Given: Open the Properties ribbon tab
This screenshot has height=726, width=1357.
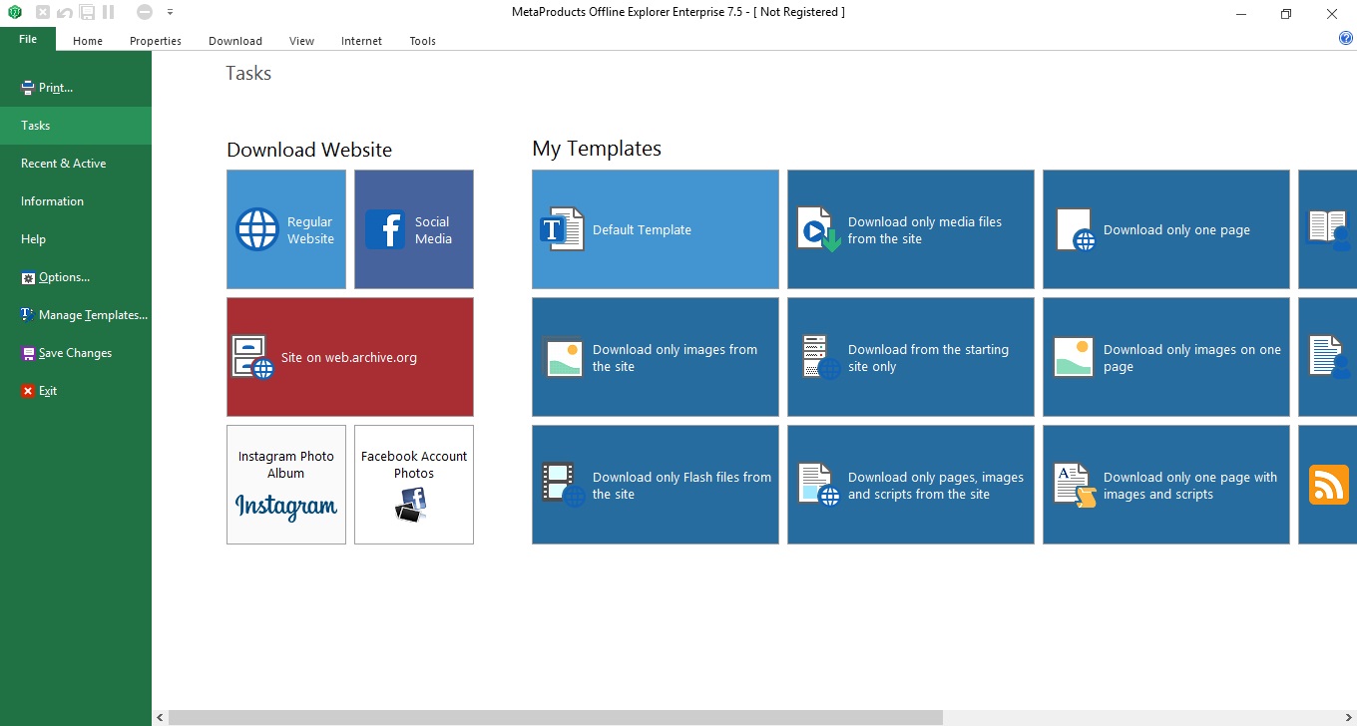Looking at the screenshot, I should [156, 41].
